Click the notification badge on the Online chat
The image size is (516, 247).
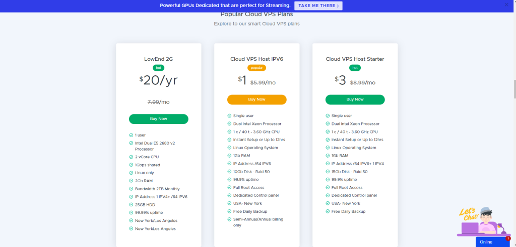click(508, 238)
